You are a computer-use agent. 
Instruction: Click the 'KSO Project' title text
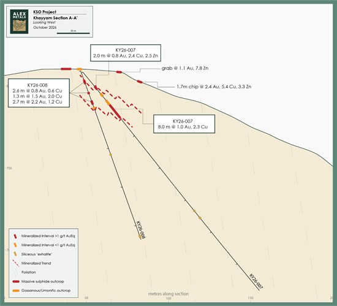click(x=45, y=12)
